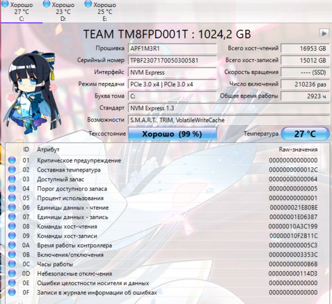Click the serial number field
Viewport: 332px width, 304px height.
click(x=173, y=60)
